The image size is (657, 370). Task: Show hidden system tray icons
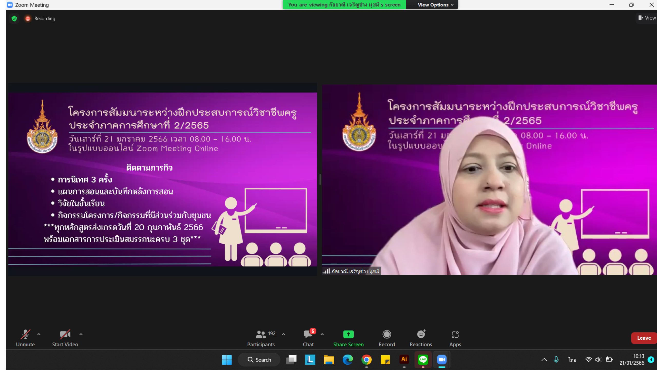pyautogui.click(x=544, y=360)
